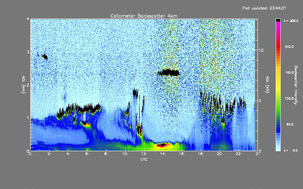Click the '20:' UTC tick label
303x189 pixels.
pyautogui.click(x=220, y=154)
